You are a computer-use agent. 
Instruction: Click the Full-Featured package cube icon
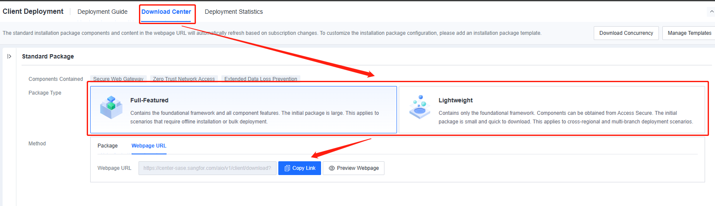[x=111, y=108]
